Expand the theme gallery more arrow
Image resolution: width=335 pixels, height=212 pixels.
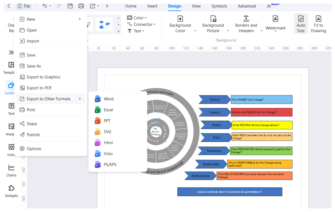119,31
